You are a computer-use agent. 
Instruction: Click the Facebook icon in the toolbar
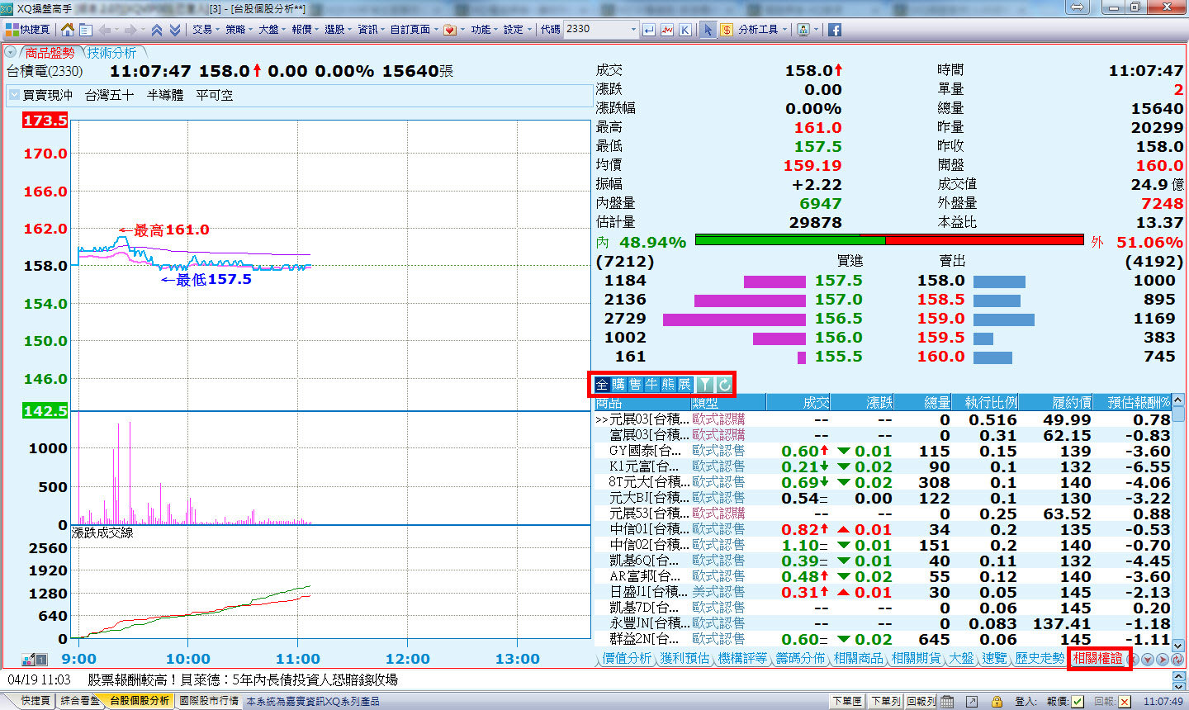click(x=835, y=30)
